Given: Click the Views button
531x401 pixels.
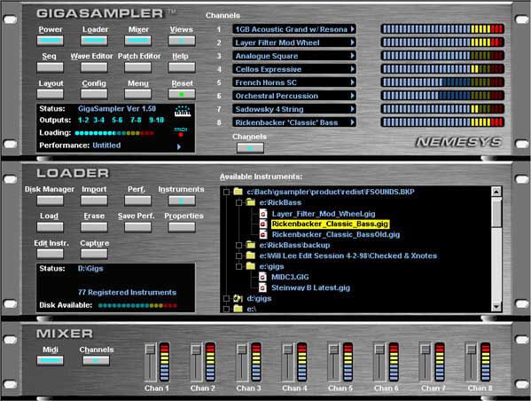Looking at the screenshot, I should point(182,41).
